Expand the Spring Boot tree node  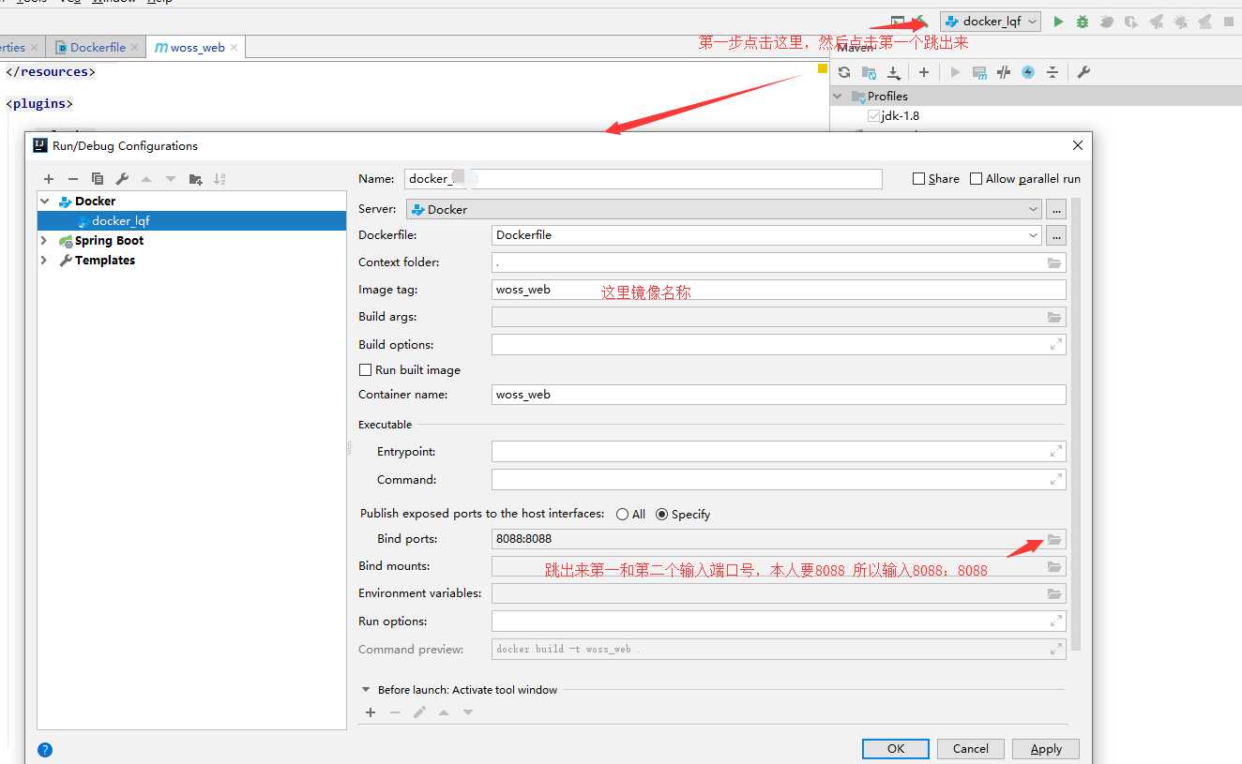pos(44,241)
